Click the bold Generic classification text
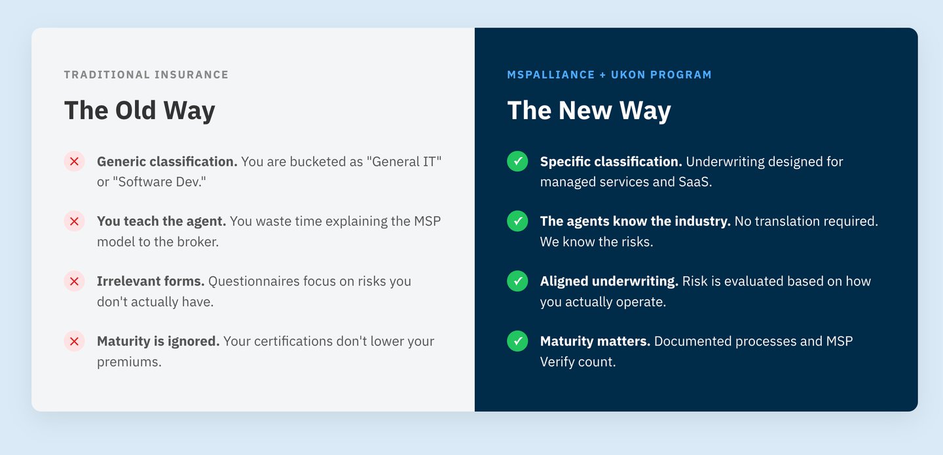Image resolution: width=943 pixels, height=455 pixels. pyautogui.click(x=167, y=162)
